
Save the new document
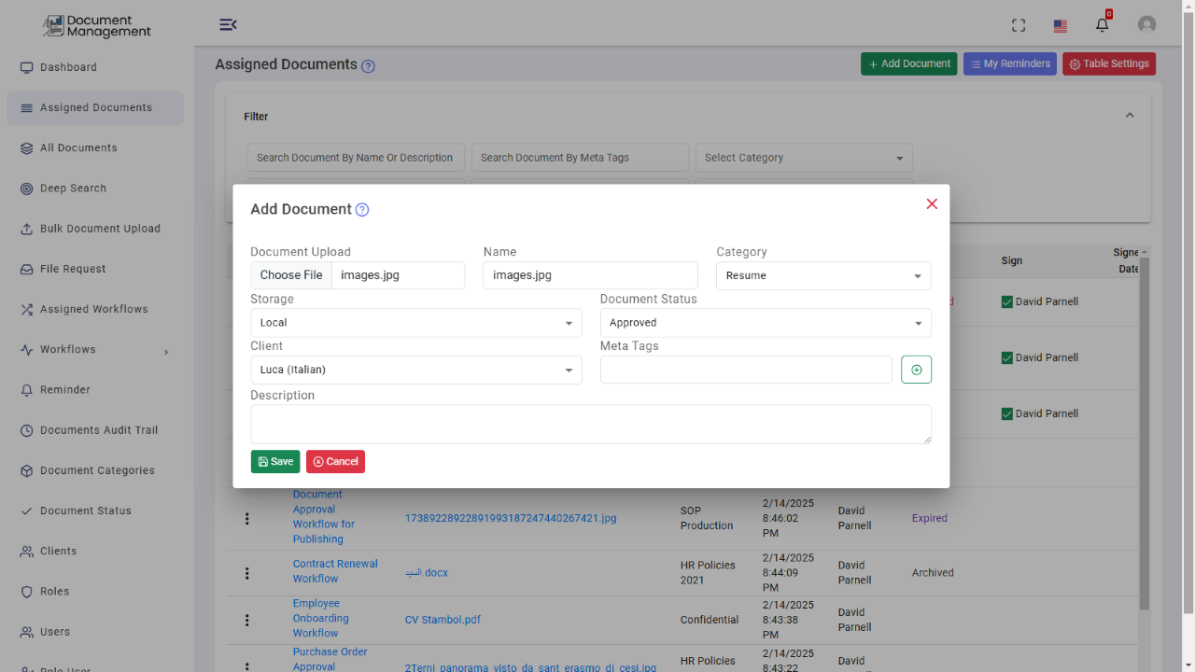[275, 461]
